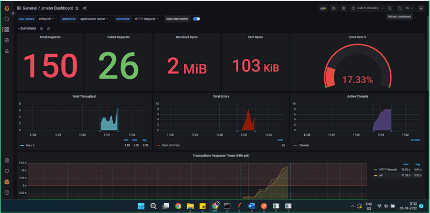Open Windows taskbar search

pyautogui.click(x=153, y=205)
